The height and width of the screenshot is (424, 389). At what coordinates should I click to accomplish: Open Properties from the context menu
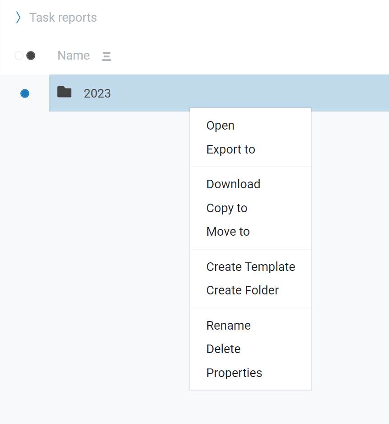(234, 373)
